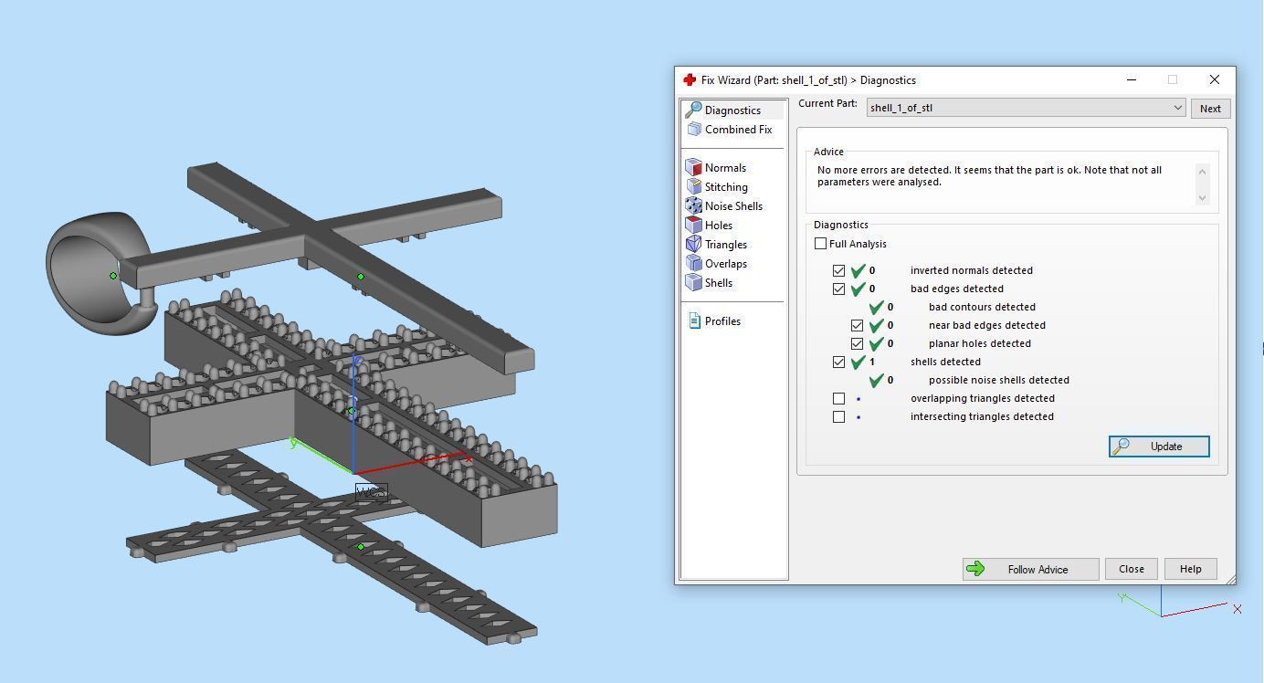Click green checkmark beside bad contours detected
The image size is (1264, 683).
(x=876, y=307)
